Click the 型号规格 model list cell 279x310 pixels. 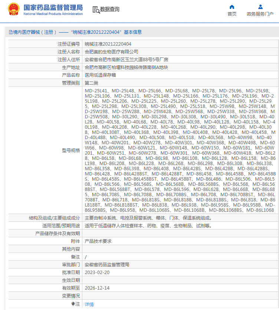[x=180, y=150]
